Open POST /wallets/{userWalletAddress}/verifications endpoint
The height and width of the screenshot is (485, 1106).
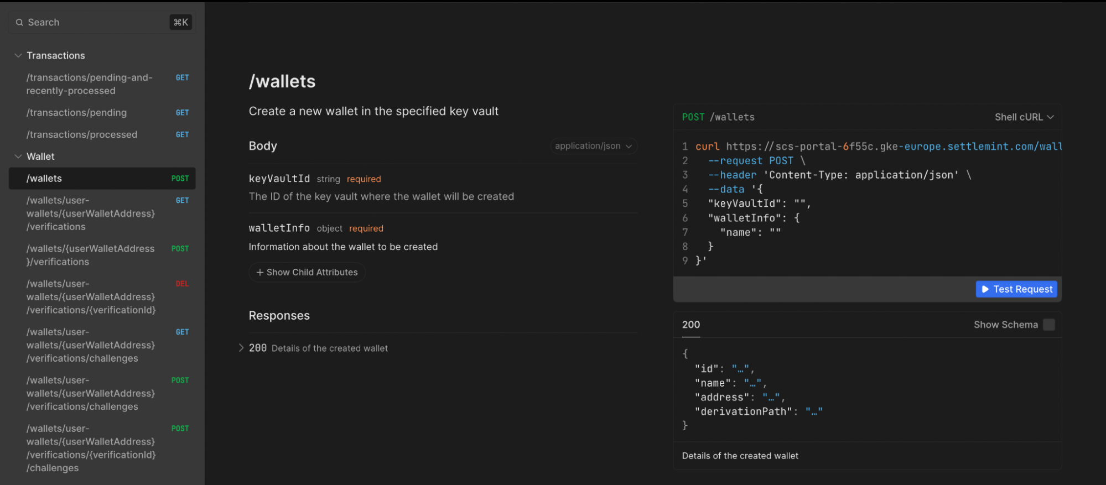click(x=102, y=255)
